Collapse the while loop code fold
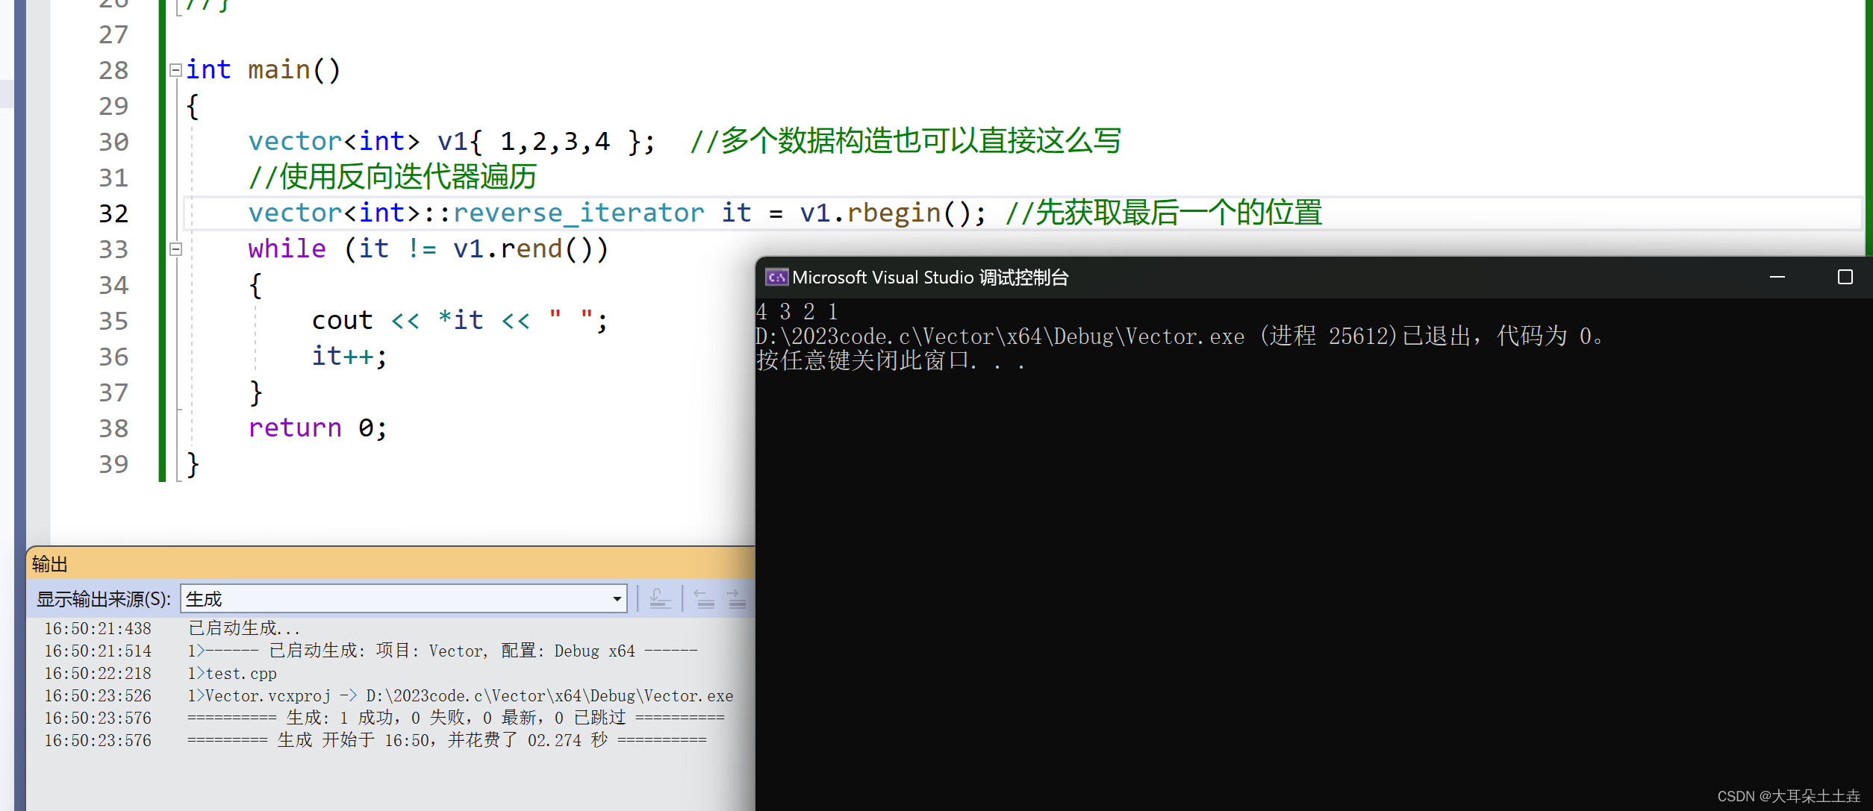1873x811 pixels. (176, 249)
